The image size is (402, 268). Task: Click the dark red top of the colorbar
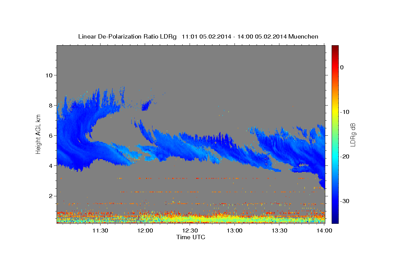(x=335, y=49)
